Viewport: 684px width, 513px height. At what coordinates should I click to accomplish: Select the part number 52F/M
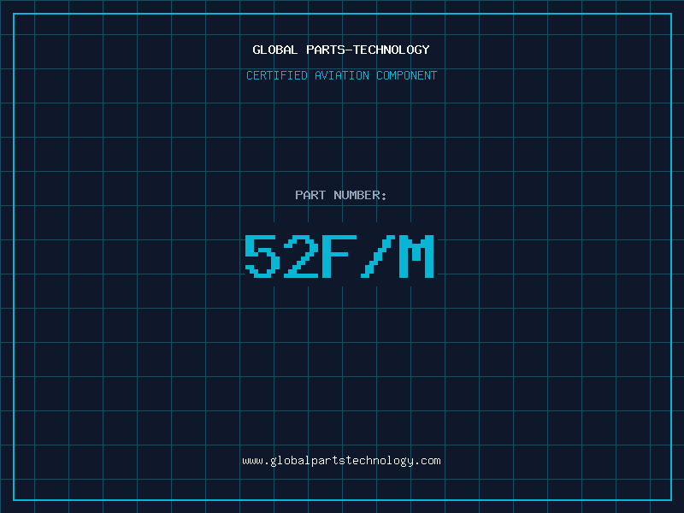pos(339,256)
